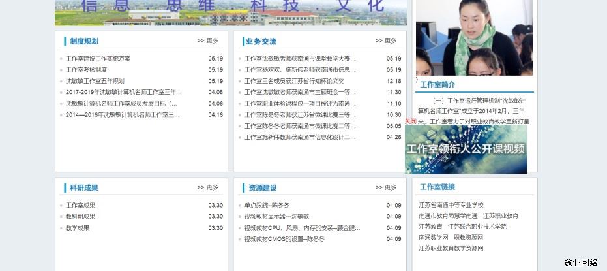The height and width of the screenshot is (271, 607).
Task: Select the 教科研成果 list entry
Action: pos(80,217)
